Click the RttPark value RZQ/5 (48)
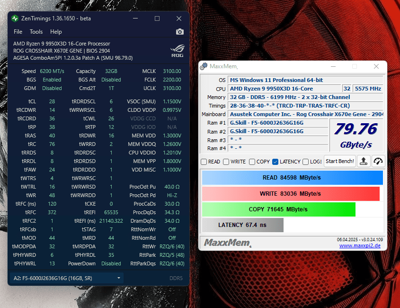Image resolution: width=400 pixels, height=308 pixels. pyautogui.click(x=172, y=255)
